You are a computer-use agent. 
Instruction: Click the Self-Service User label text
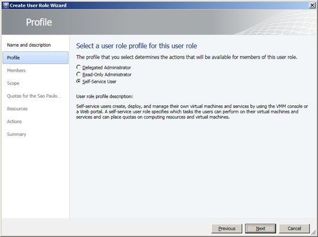pyautogui.click(x=99, y=82)
